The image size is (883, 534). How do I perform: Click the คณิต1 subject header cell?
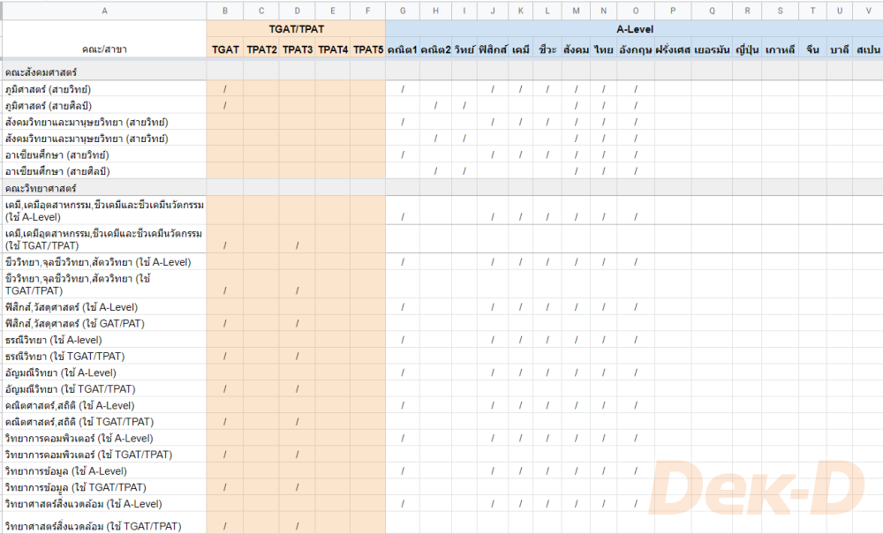point(403,49)
